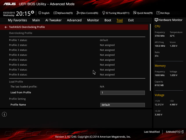This screenshot has height=140, width=186.
Task: Start EZ Tuning Wizard(F11)
Action: pyautogui.click(x=117, y=13)
